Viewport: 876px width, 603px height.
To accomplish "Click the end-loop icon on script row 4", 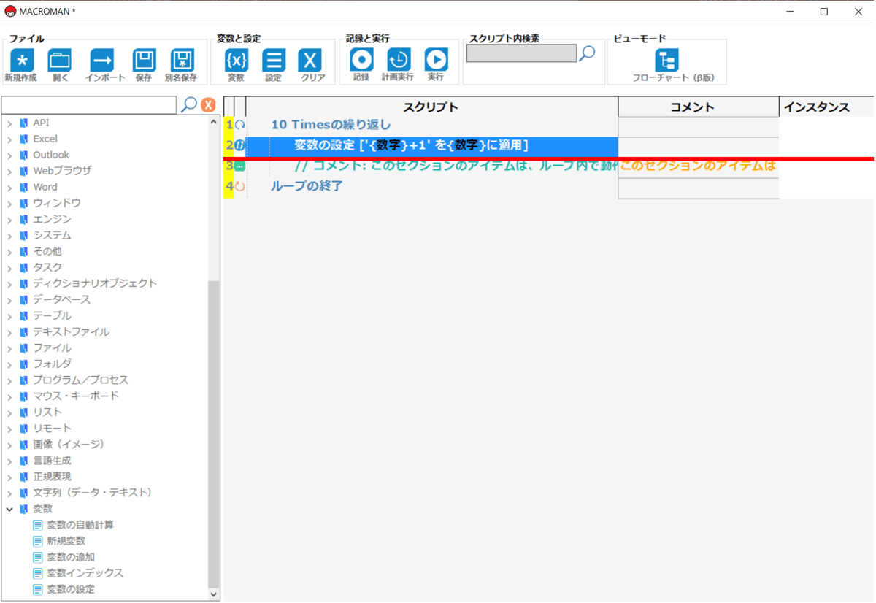I will coord(239,186).
